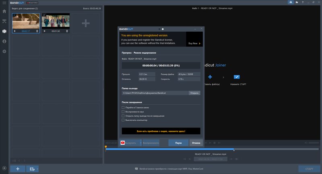Expand the dropdown arrow next to export button

point(37,169)
